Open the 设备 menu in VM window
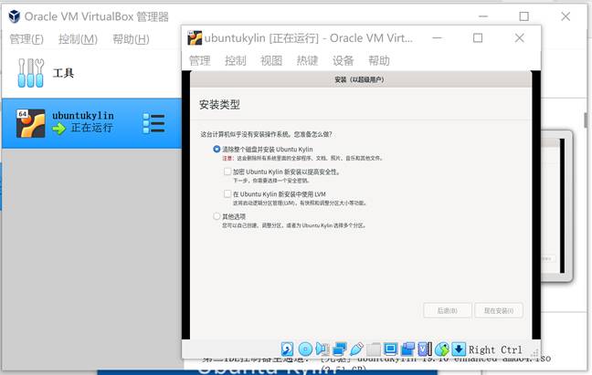 coord(343,60)
